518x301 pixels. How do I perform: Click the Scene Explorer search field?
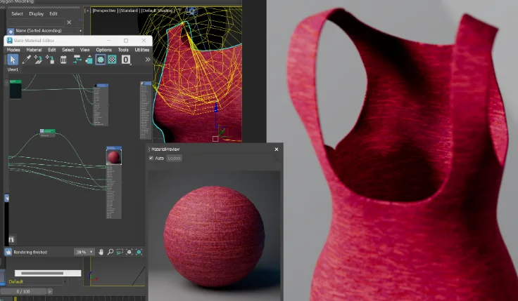point(36,22)
